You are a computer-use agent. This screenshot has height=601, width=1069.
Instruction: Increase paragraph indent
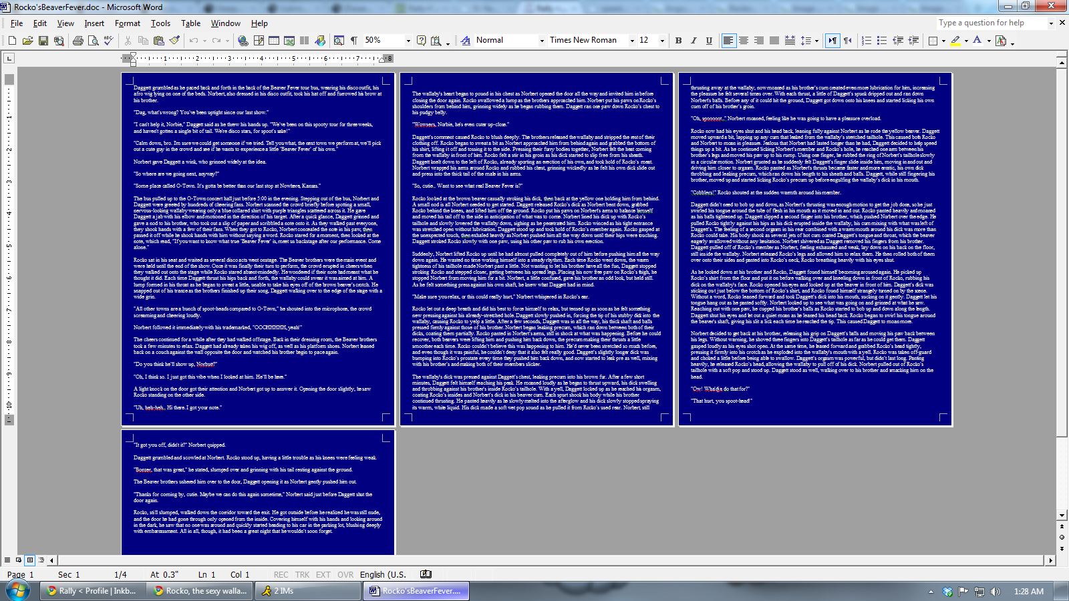[913, 41]
